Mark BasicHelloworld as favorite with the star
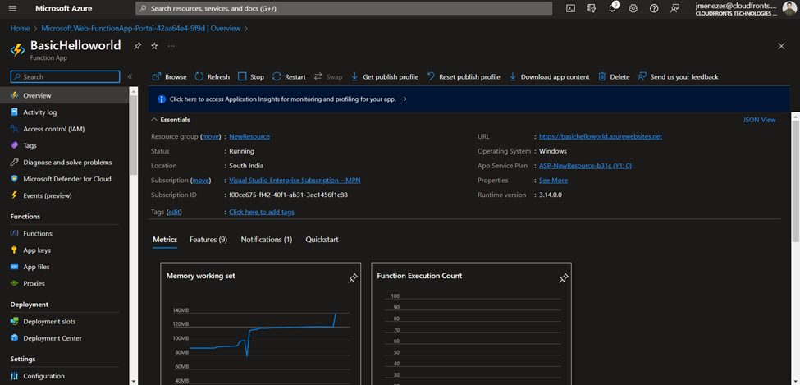This screenshot has width=800, height=385. (x=154, y=46)
